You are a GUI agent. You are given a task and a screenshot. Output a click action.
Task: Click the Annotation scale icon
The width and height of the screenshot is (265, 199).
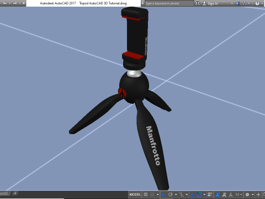(x=231, y=195)
